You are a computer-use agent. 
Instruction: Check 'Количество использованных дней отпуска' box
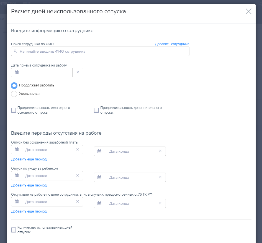pyautogui.click(x=14, y=230)
